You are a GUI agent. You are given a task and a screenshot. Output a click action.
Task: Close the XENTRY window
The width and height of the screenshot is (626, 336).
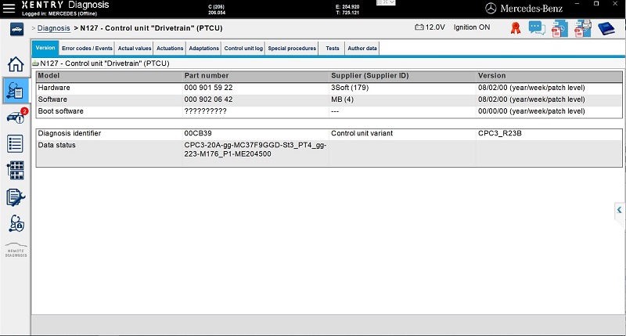point(615,4)
